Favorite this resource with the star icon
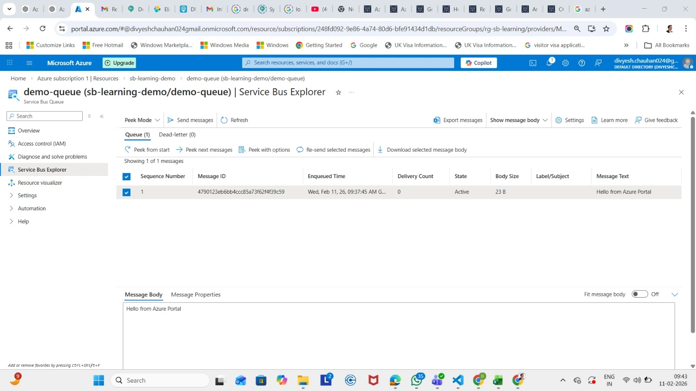The width and height of the screenshot is (696, 391). pyautogui.click(x=338, y=92)
